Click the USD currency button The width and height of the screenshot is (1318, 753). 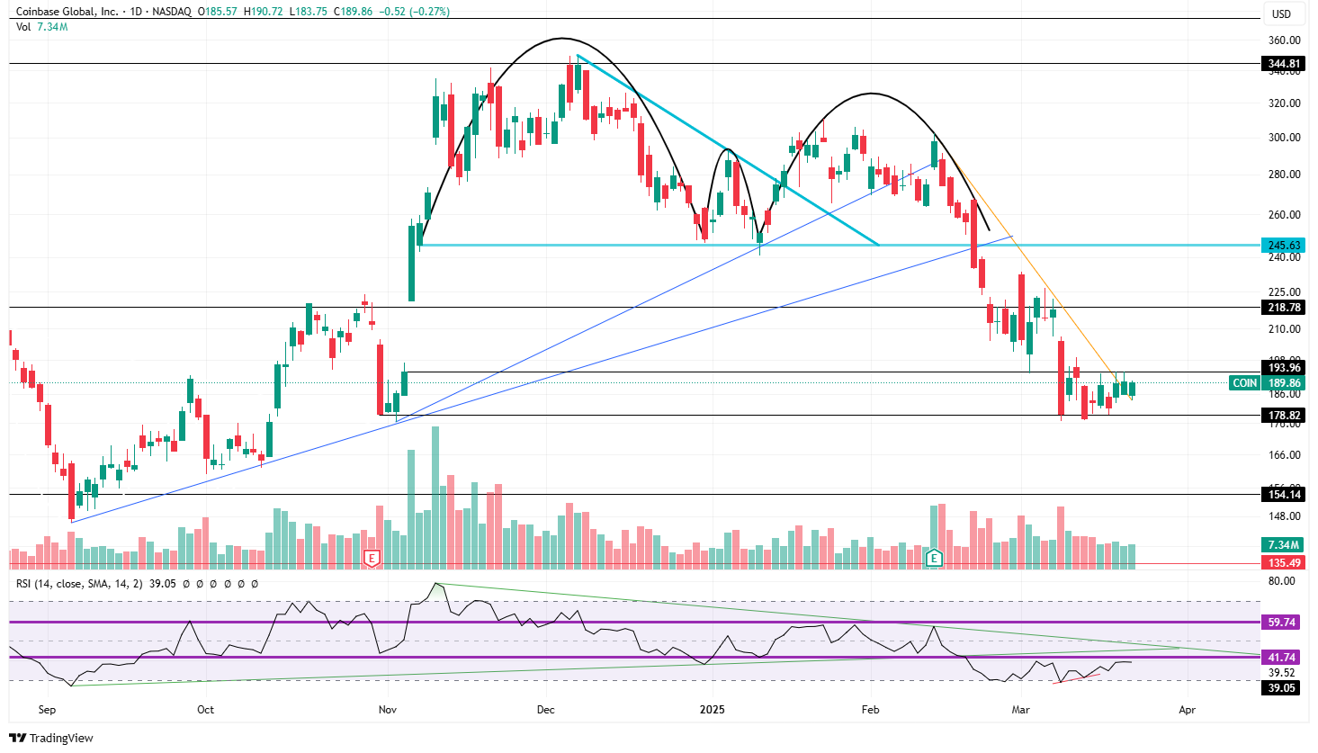(1282, 13)
